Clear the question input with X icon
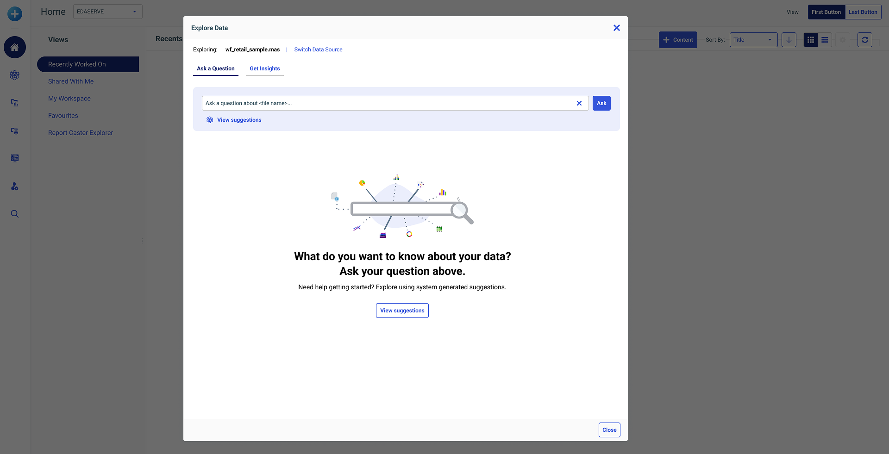Screen dimensions: 889x454 (579, 103)
